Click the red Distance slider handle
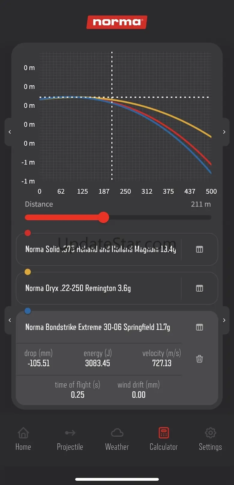This screenshot has width=234, height=485. point(103,217)
